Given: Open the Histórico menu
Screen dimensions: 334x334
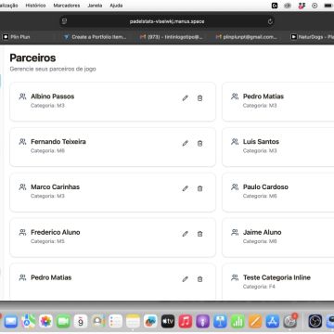Looking at the screenshot, I should [35, 6].
